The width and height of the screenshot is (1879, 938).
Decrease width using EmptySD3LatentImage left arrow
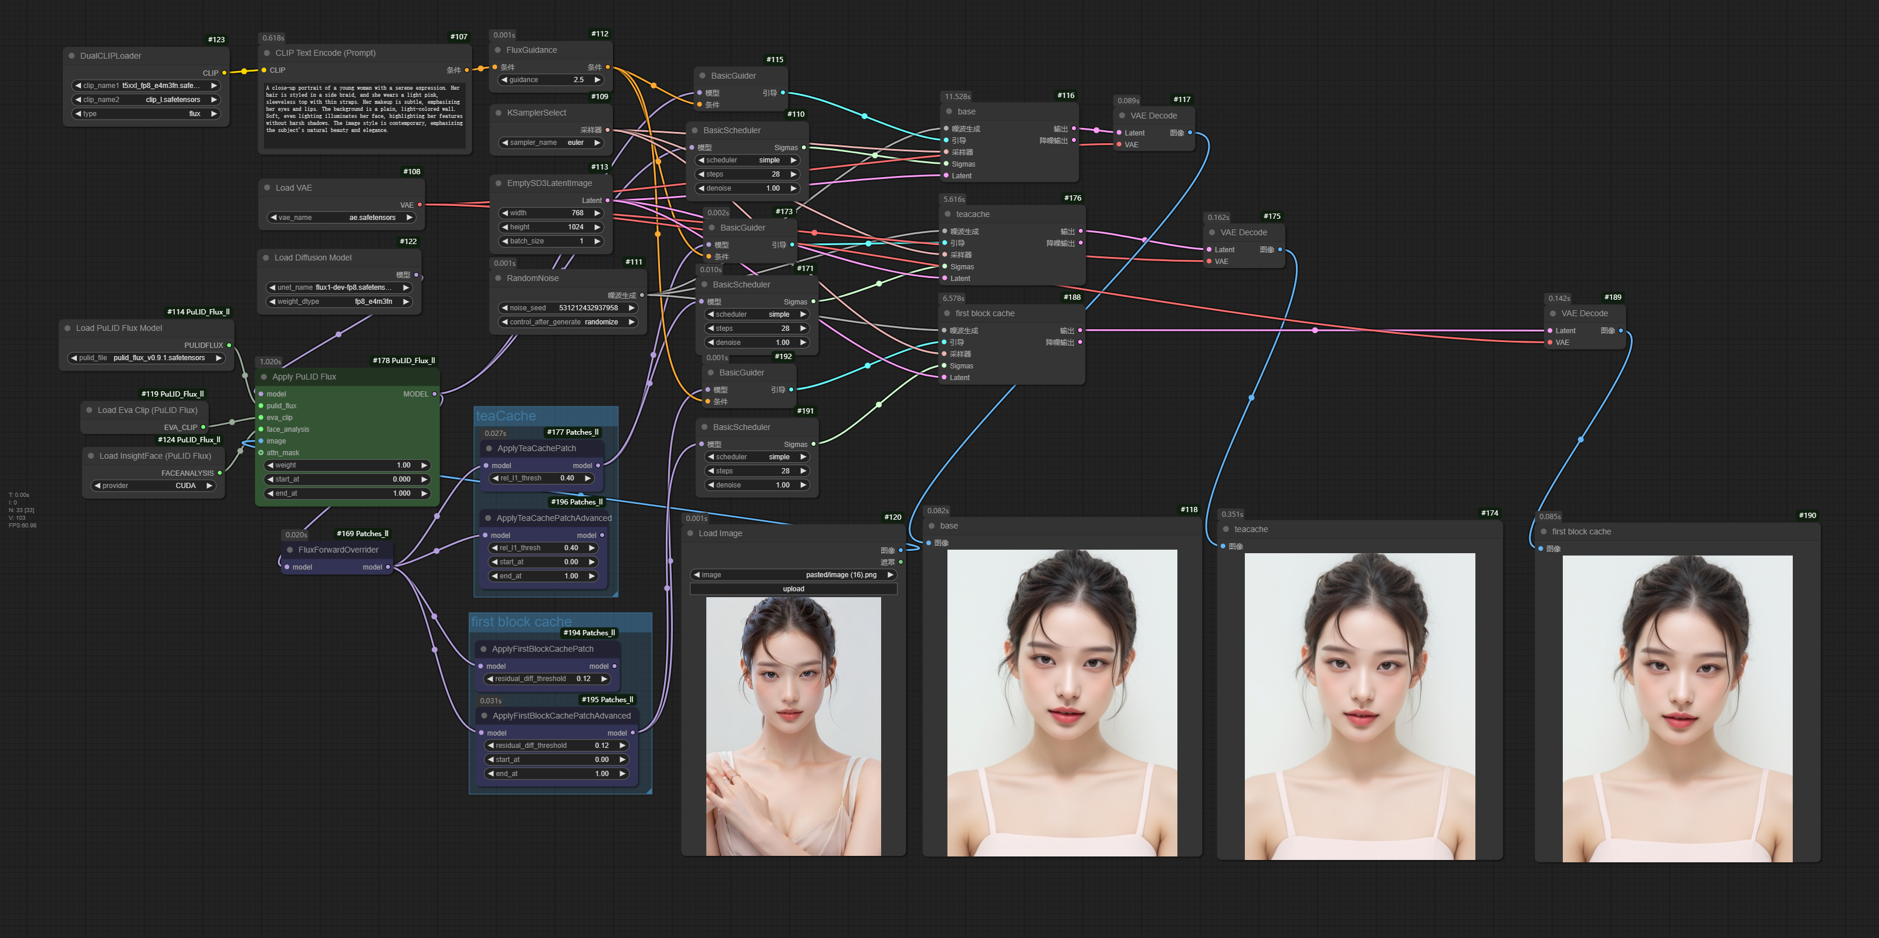[504, 213]
